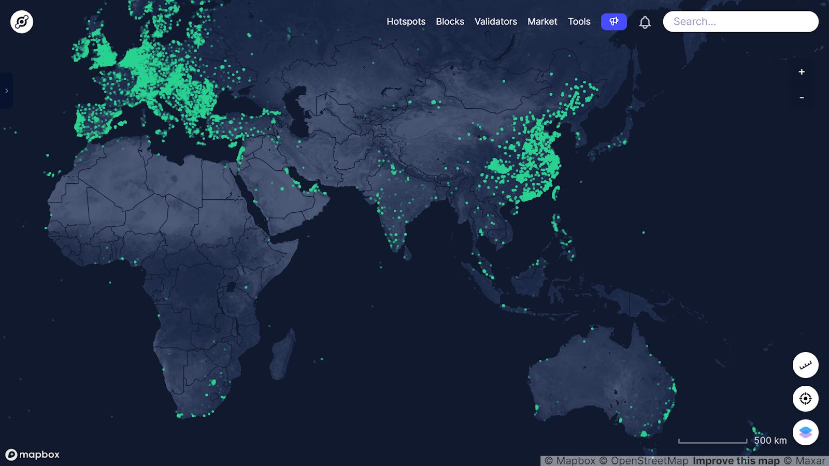Select the measure distance ruler tool

pyautogui.click(x=806, y=365)
